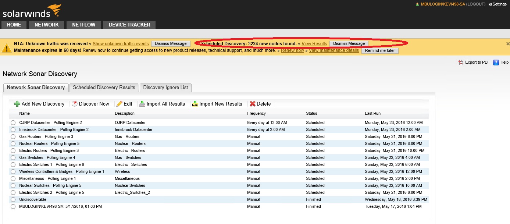
Task: Open View maintenance details link
Action: (334, 51)
